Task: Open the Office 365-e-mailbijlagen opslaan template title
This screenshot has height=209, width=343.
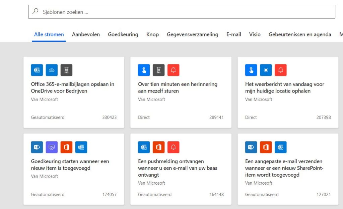Action: click(72, 87)
